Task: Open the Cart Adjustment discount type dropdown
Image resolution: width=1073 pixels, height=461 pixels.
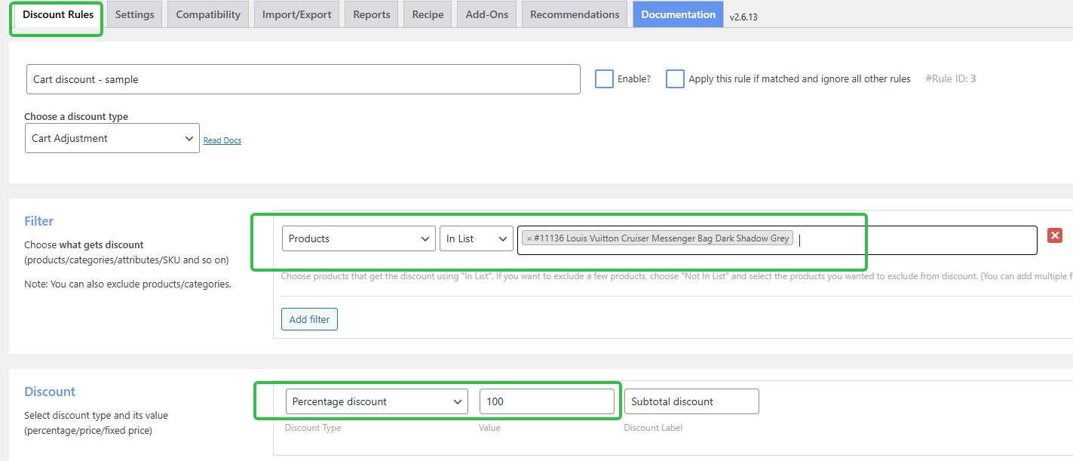Action: tap(112, 138)
